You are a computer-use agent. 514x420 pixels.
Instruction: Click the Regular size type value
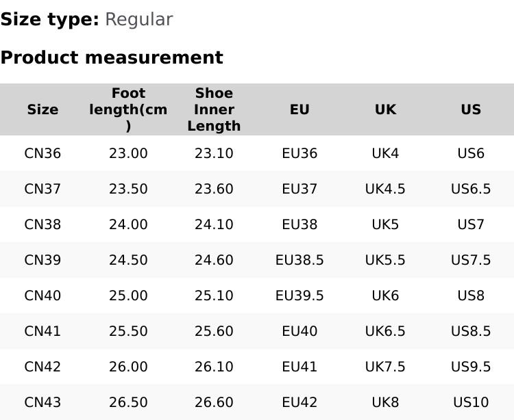[138, 19]
